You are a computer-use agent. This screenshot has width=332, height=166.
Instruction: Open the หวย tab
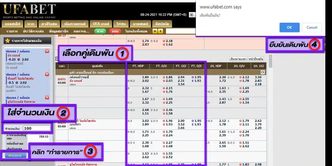click(x=31, y=24)
